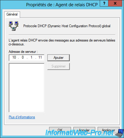
Task: Click the dialog title bar text
Action: [x=62, y=5]
